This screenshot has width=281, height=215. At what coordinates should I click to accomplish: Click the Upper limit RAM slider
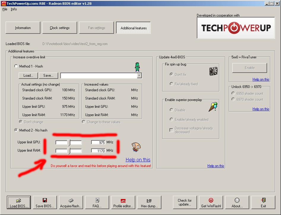pyautogui.click(x=69, y=151)
